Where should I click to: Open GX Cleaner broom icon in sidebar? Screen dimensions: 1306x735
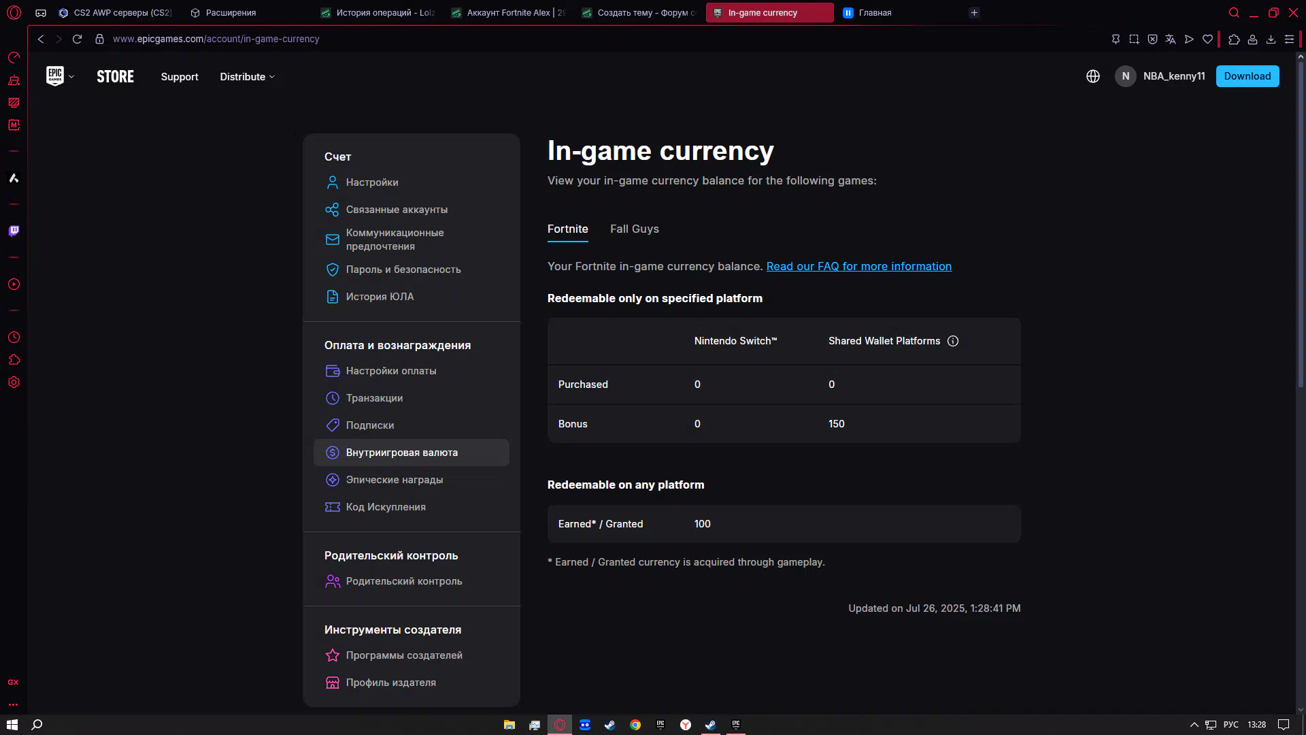14,80
